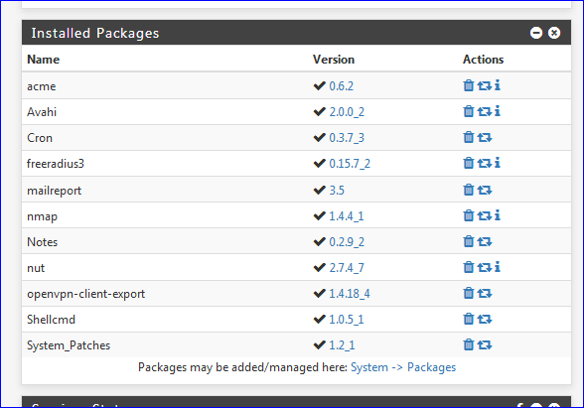Reinstall the System_Patches package
Image resolution: width=584 pixels, height=408 pixels.
pyautogui.click(x=485, y=345)
